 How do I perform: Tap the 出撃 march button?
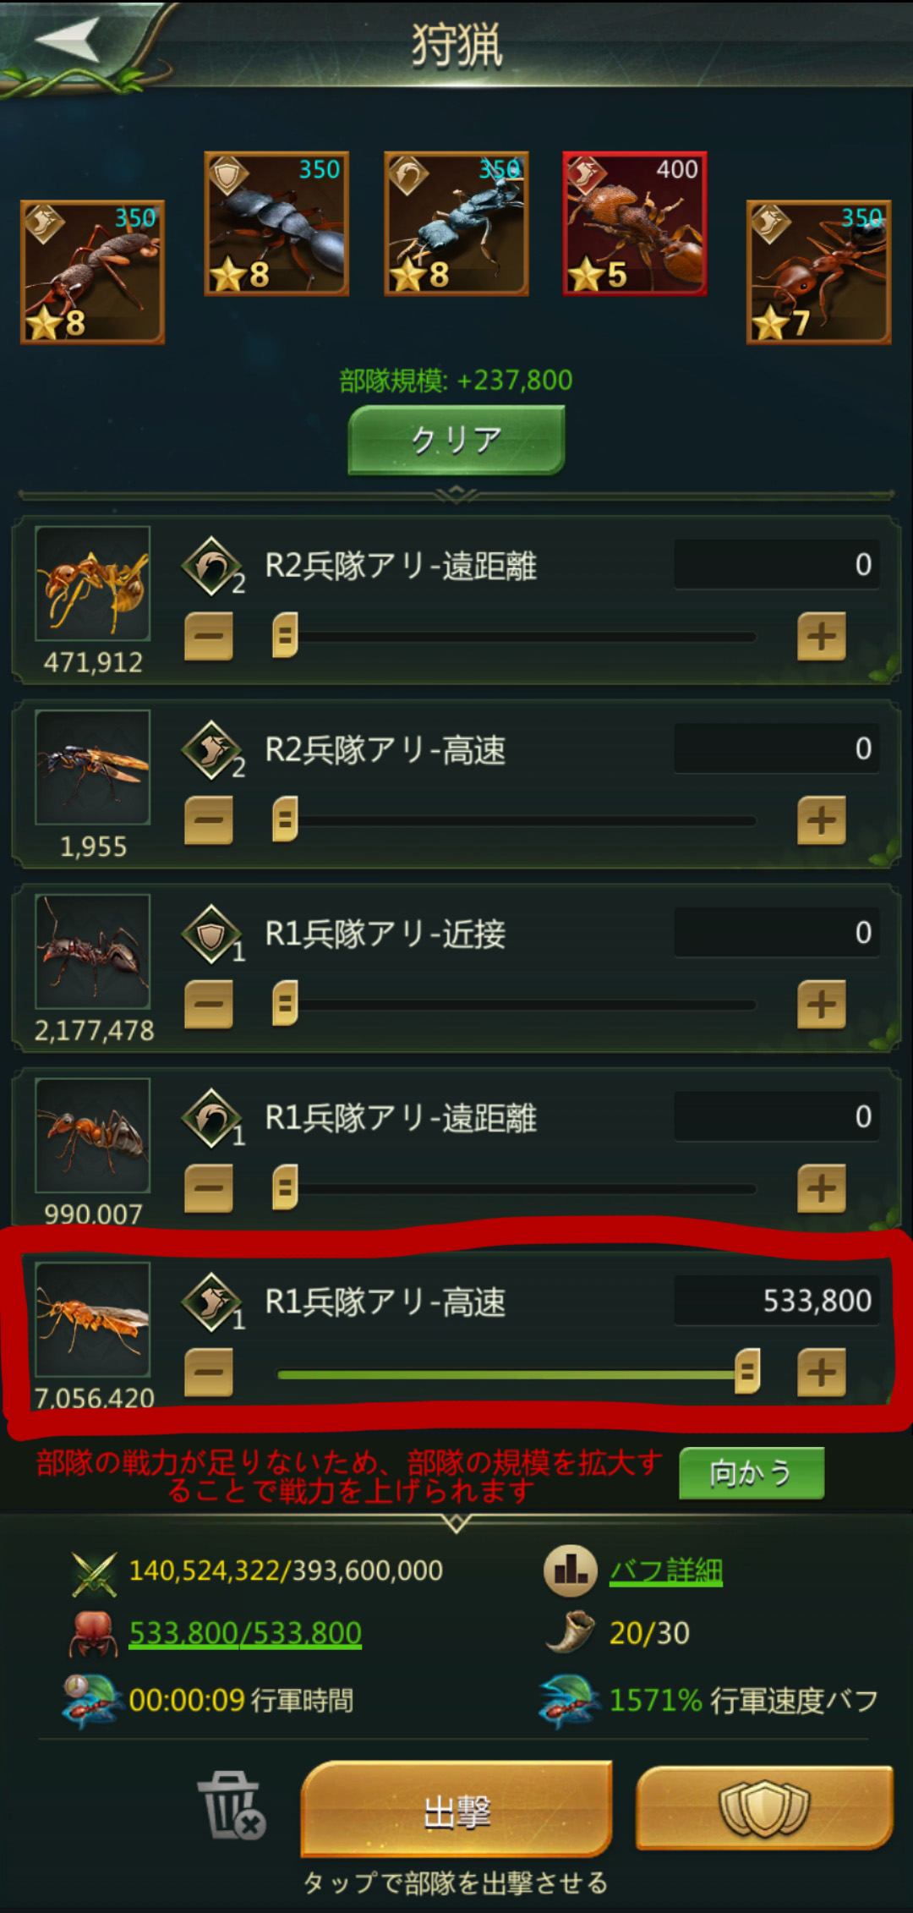pos(456,1809)
